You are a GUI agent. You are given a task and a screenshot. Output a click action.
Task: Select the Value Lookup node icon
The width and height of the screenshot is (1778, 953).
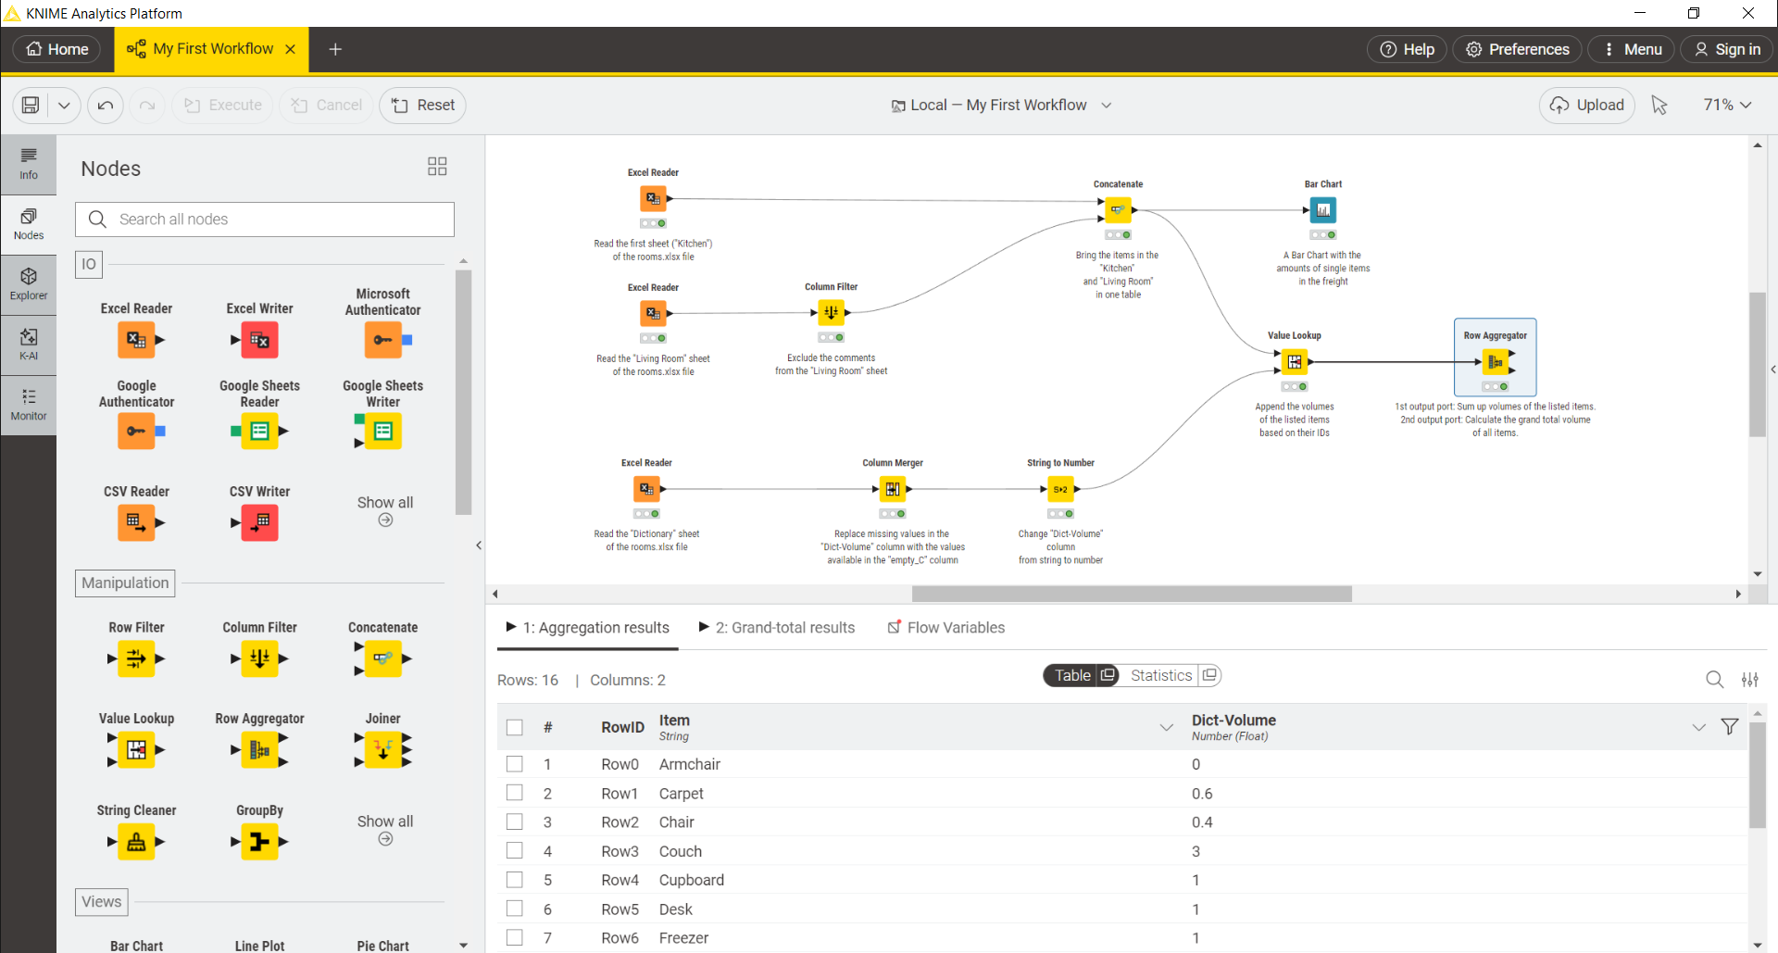coord(136,750)
